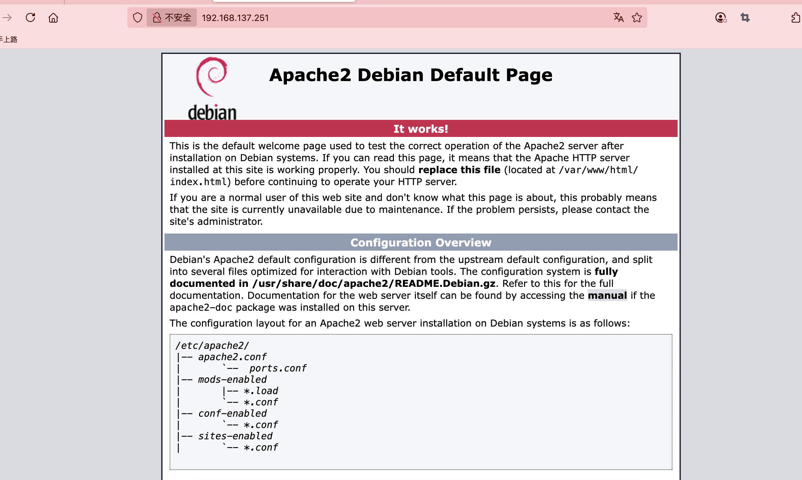The height and width of the screenshot is (480, 802).
Task: Click the /etc/apache2/ line in tree
Action: click(x=212, y=345)
